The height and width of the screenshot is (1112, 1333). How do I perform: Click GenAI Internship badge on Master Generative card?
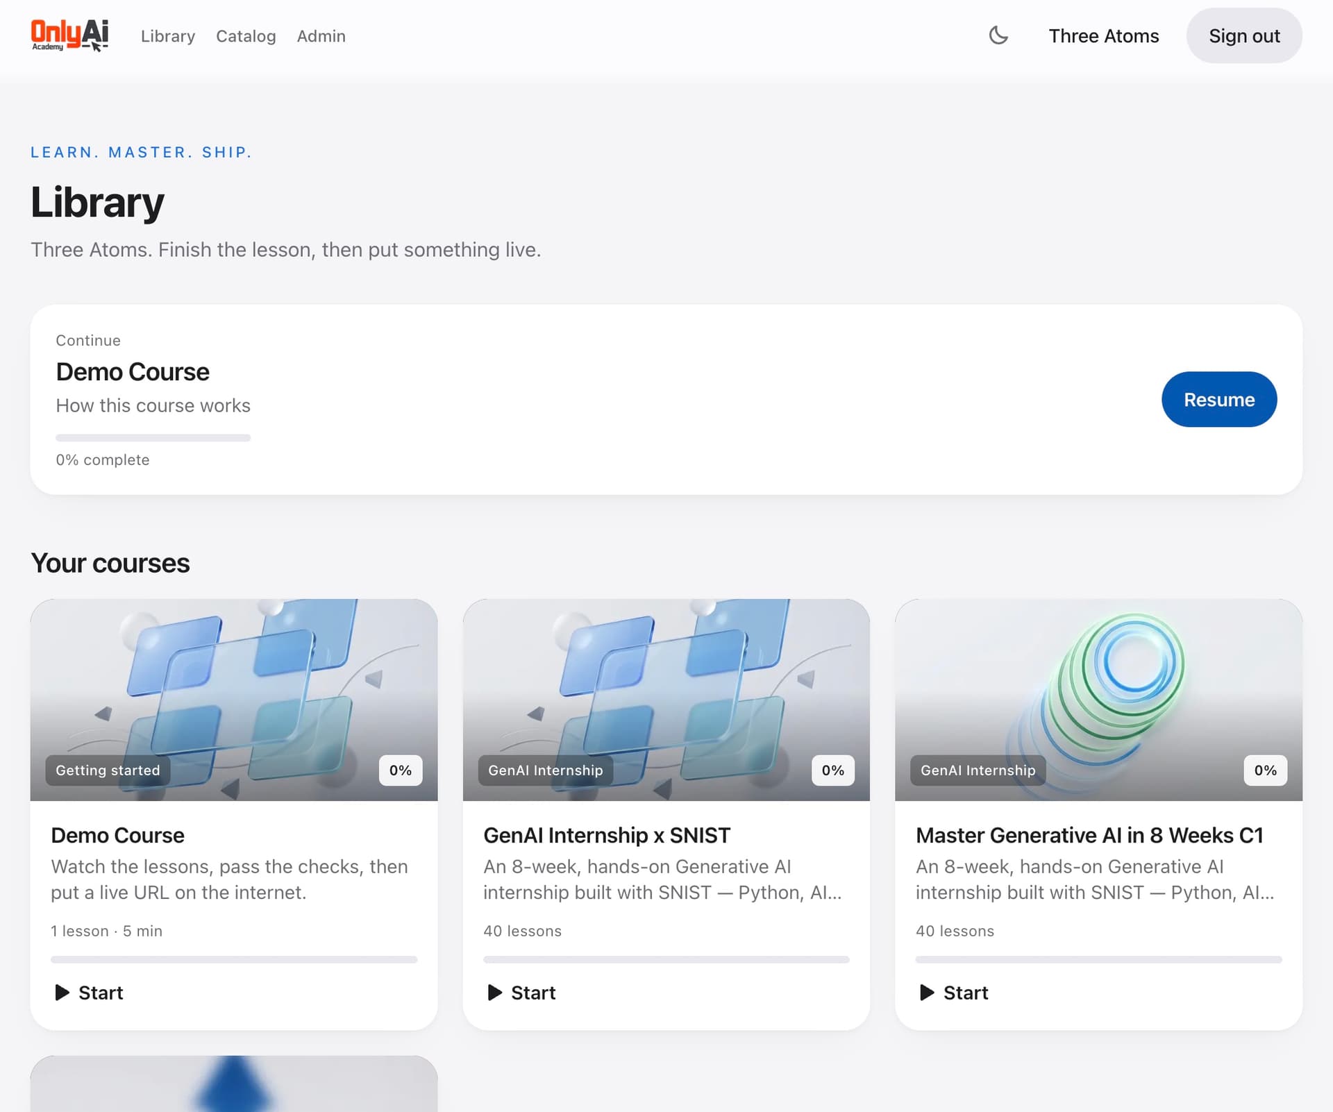pos(978,770)
